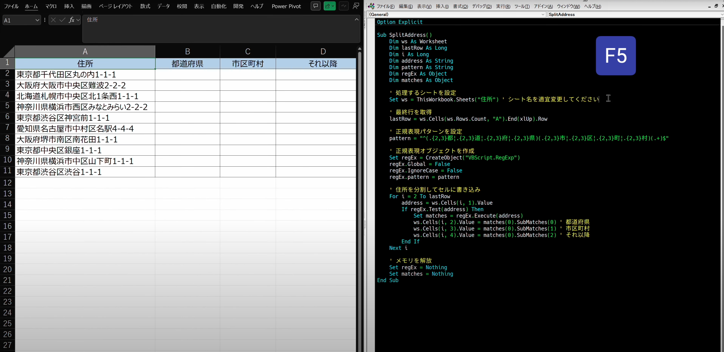This screenshot has width=724, height=352.
Task: Click the fx insert function icon
Action: coord(71,20)
